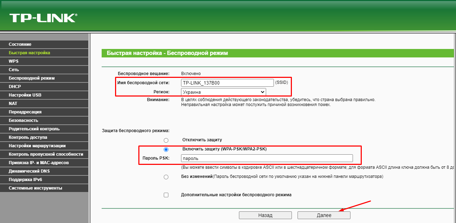The height and width of the screenshot is (223, 456).
Task: Click the Защита беспроводного режима label
Action: [x=136, y=131]
